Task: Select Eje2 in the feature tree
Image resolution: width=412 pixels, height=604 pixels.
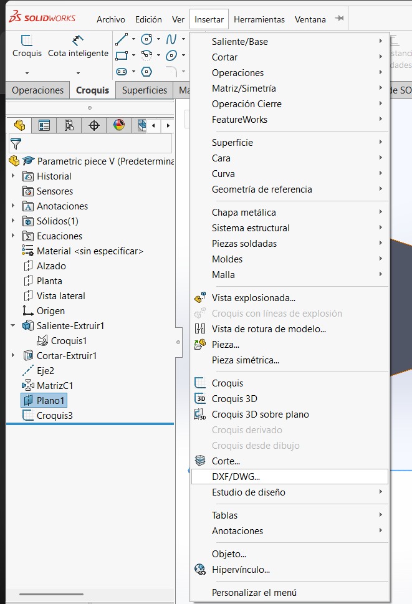Action: 38,371
